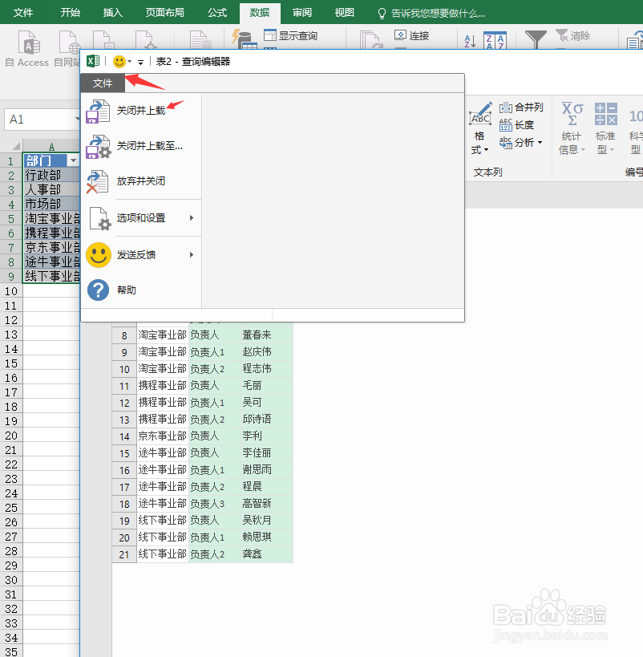This screenshot has width=643, height=657.
Task: Click the Scientific 10 icon
Action: (636, 116)
